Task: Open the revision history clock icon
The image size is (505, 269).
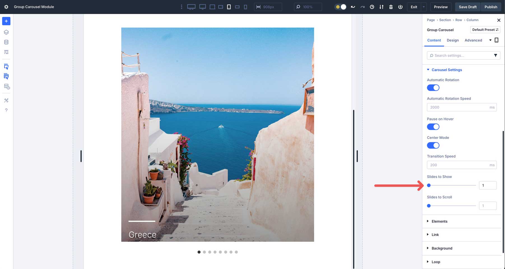Action: coord(372,7)
